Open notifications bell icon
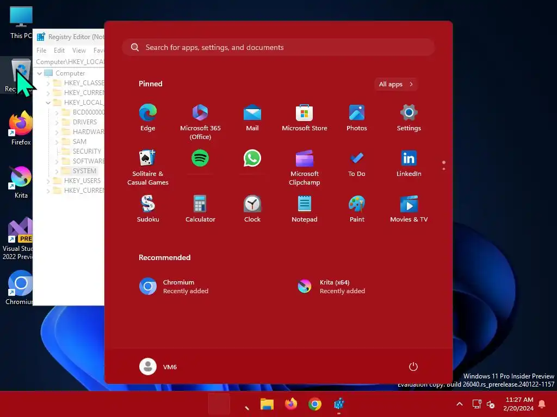 542,404
